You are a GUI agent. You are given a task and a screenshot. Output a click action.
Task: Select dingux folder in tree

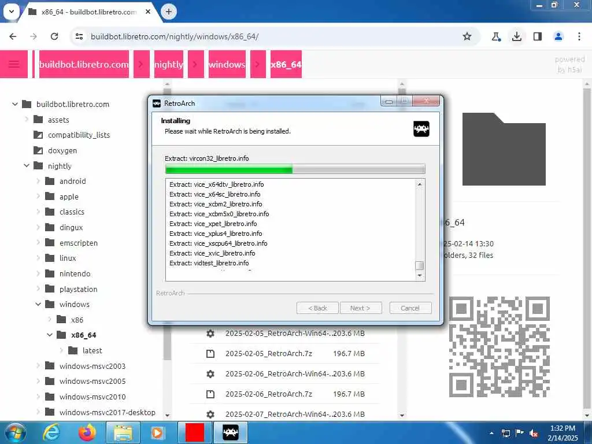coord(64,227)
